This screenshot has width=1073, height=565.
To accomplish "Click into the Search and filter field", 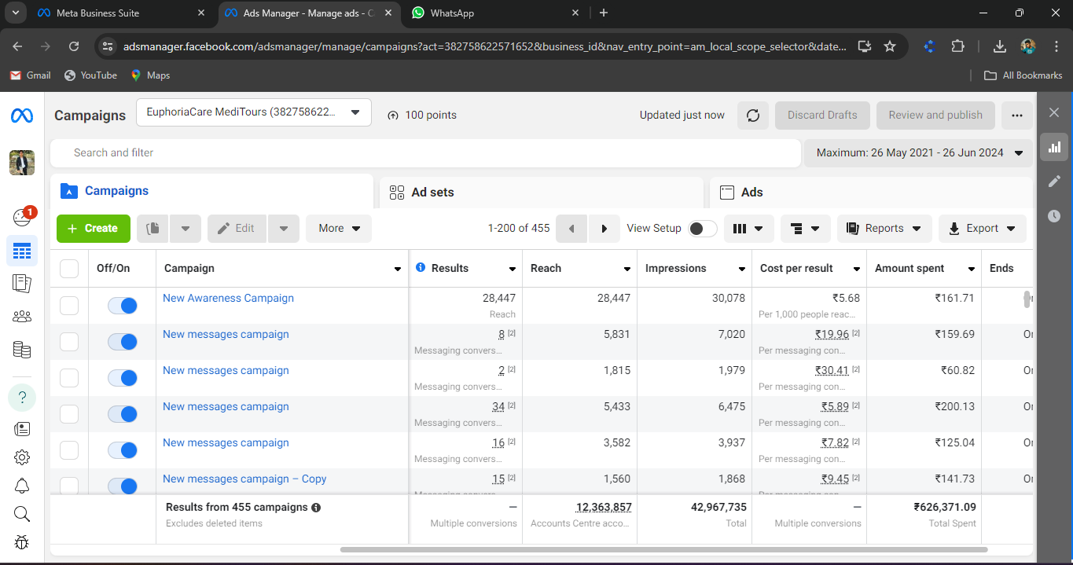I will click(x=424, y=153).
